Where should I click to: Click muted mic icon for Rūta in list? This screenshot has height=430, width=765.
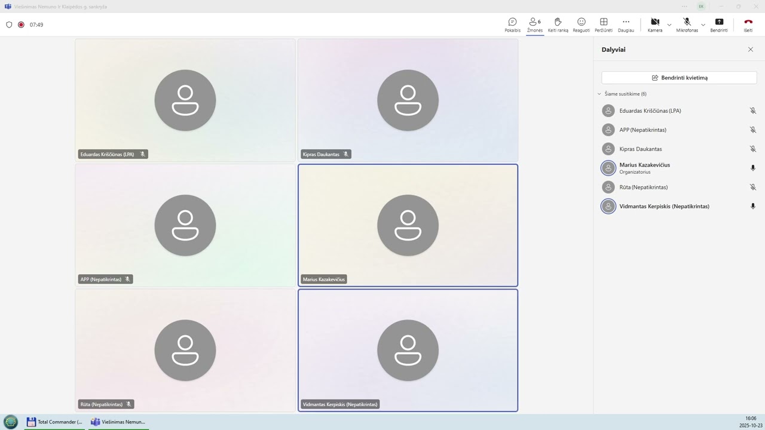click(x=752, y=187)
